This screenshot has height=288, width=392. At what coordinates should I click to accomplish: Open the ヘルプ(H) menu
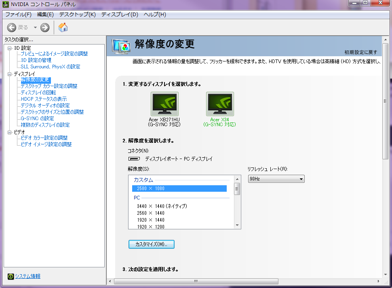tap(155, 15)
